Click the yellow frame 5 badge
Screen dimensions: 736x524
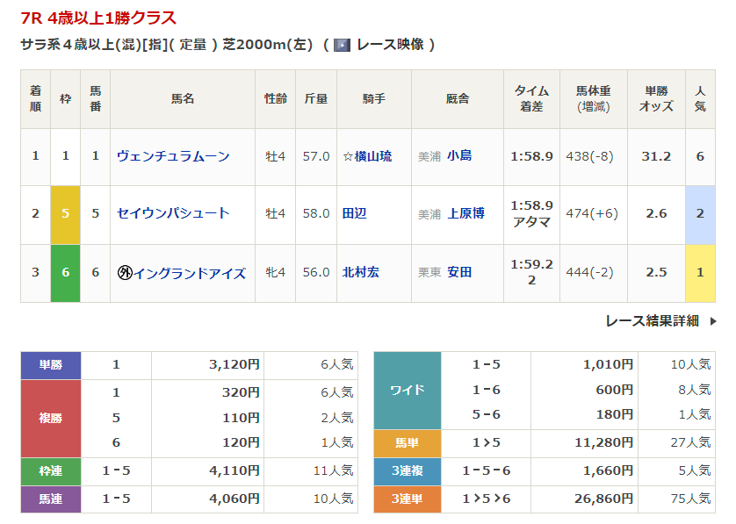[66, 214]
